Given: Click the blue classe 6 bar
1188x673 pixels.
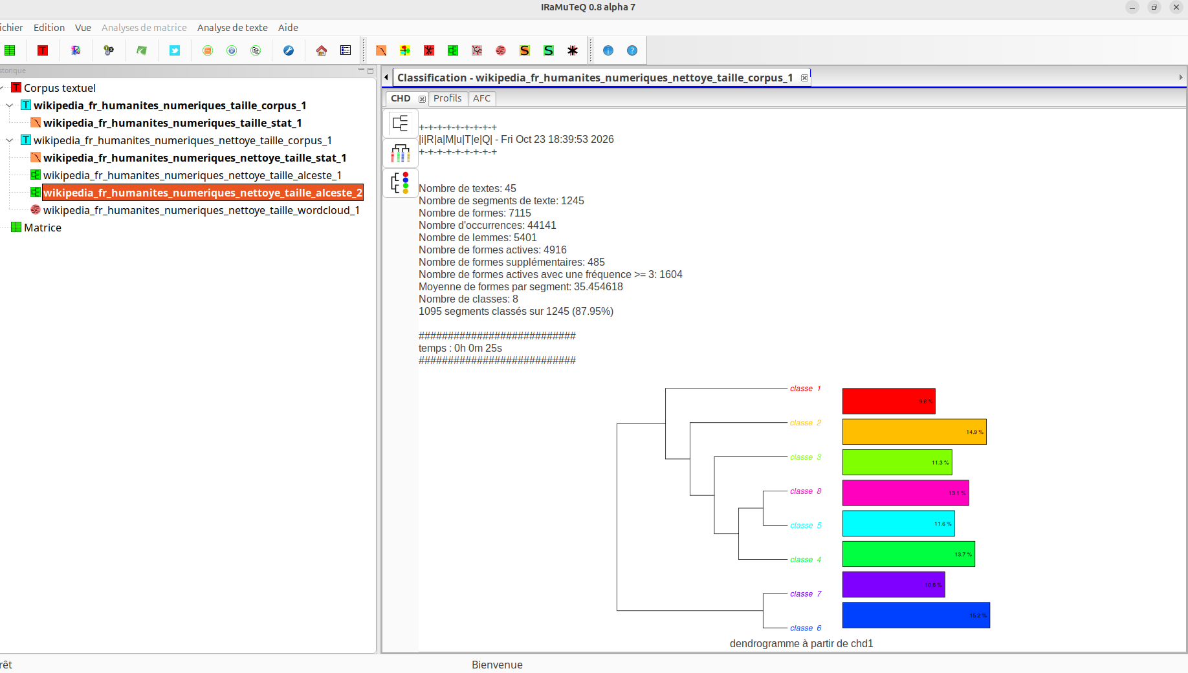Looking at the screenshot, I should pos(916,615).
